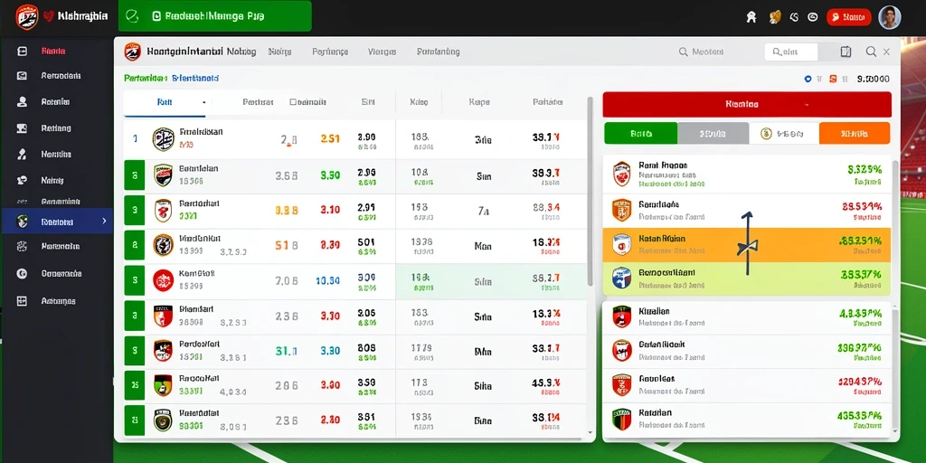926x463 pixels.
Task: Expand the red dropdown bar in right panel
Action: tap(746, 105)
